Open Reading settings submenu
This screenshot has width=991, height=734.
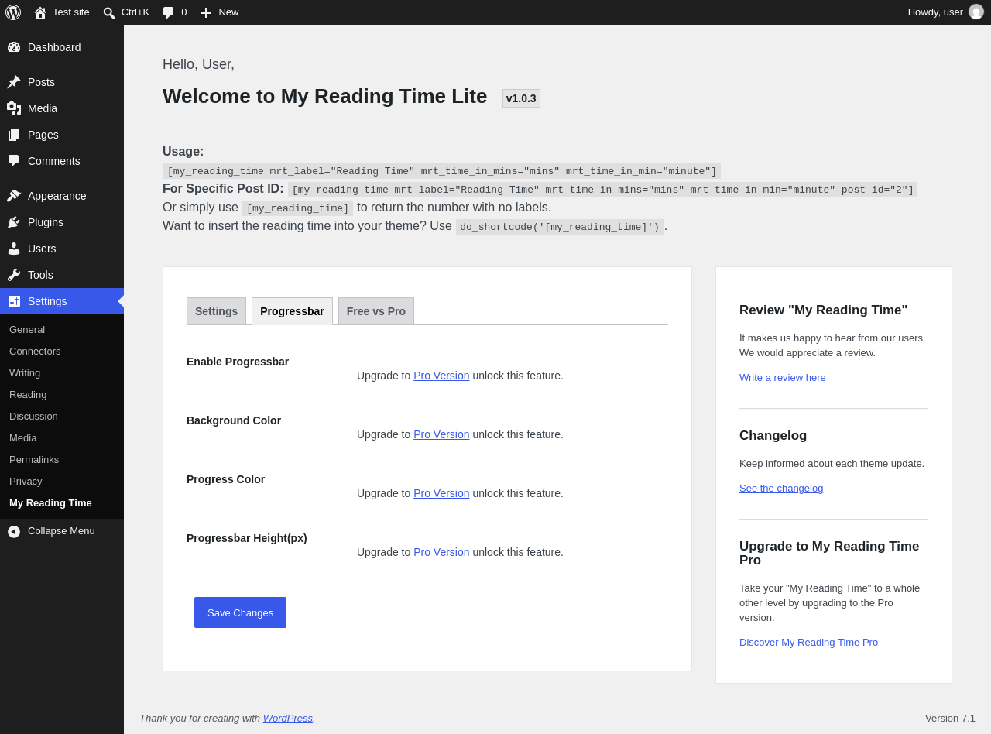(x=62, y=394)
